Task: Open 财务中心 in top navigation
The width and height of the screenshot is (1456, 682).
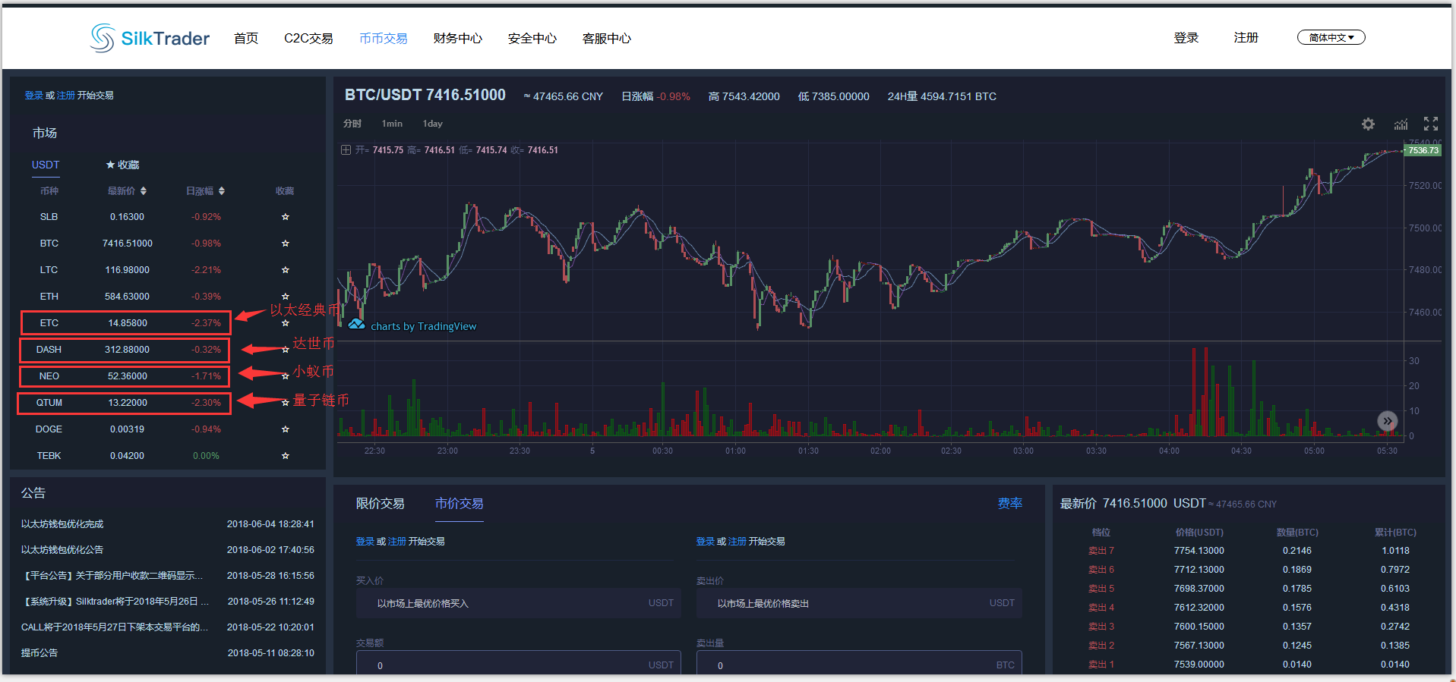Action: click(458, 39)
